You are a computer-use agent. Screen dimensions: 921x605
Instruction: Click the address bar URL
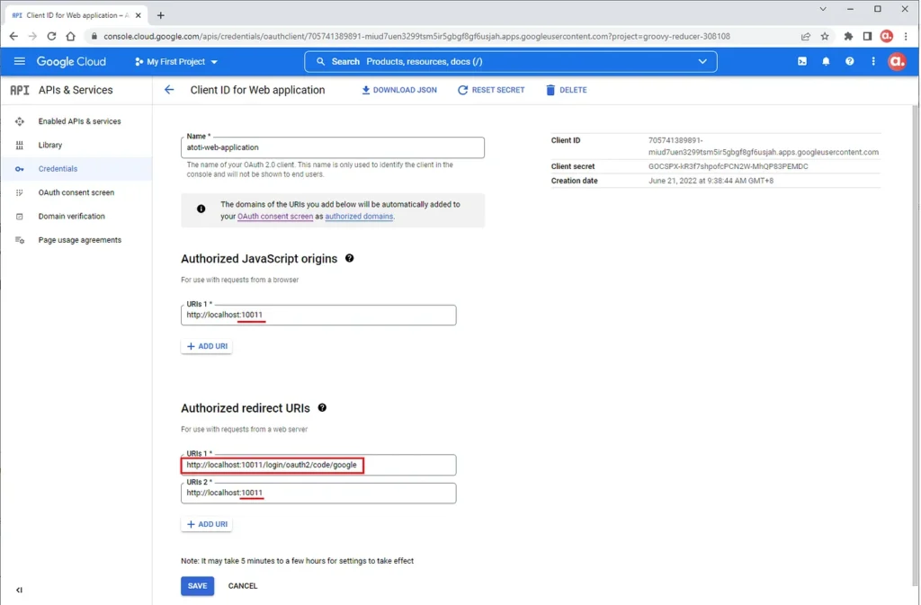coord(416,36)
